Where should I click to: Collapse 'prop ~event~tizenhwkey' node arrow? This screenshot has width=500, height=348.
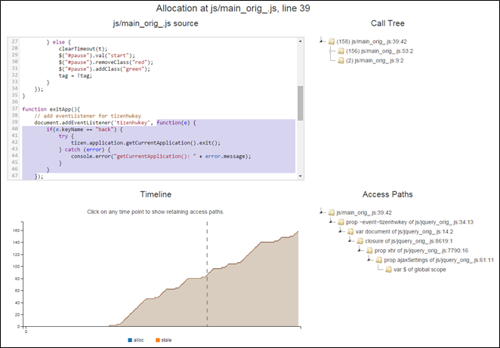coord(332,222)
